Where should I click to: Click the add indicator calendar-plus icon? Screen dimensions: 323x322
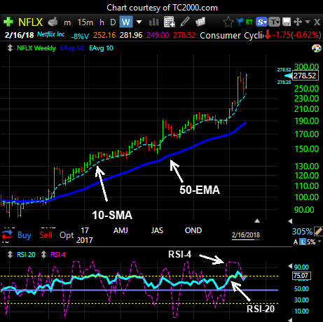click(x=170, y=22)
